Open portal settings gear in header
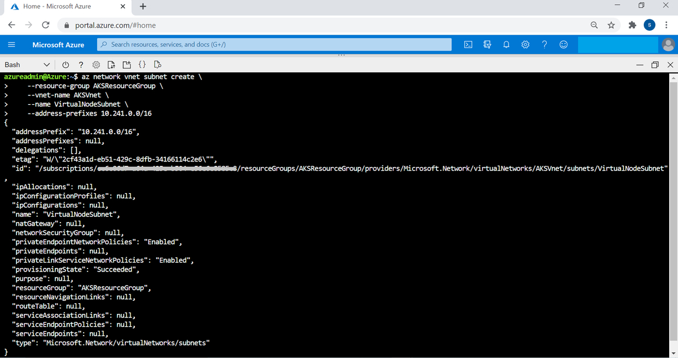The image size is (678, 358). pyautogui.click(x=526, y=45)
